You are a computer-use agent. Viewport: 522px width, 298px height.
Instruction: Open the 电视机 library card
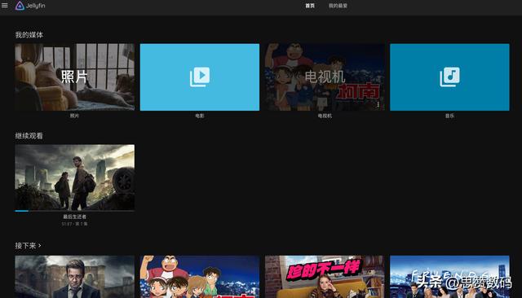[x=325, y=77]
